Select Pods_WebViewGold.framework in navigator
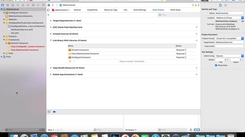This screenshot has height=137, width=245. 24,50
